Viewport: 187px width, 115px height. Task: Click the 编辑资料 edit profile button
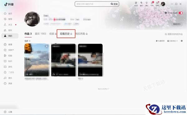pos(177,24)
